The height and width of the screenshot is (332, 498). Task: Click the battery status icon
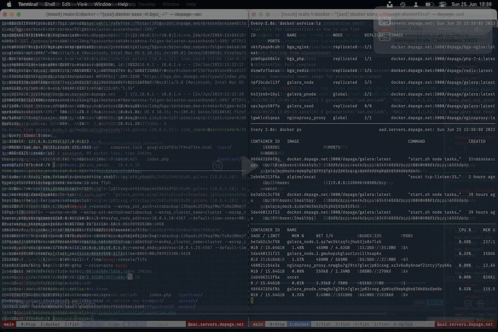429,4
